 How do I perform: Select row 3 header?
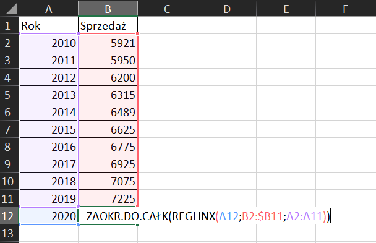pos(9,60)
